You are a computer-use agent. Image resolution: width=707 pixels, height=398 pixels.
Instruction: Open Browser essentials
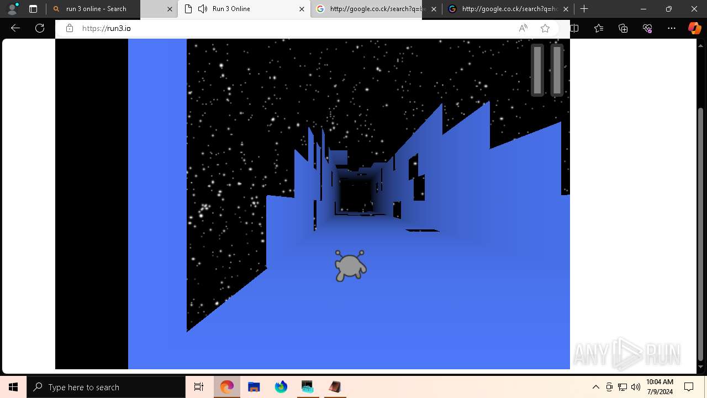click(647, 28)
